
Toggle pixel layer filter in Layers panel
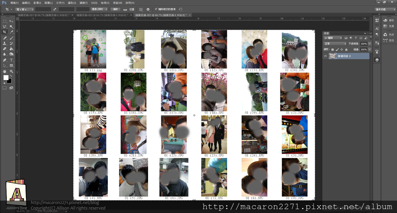346,38
